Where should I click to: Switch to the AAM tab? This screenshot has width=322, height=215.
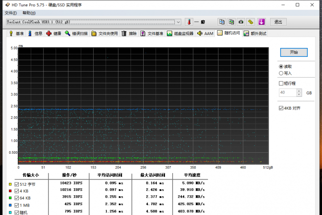click(x=205, y=34)
